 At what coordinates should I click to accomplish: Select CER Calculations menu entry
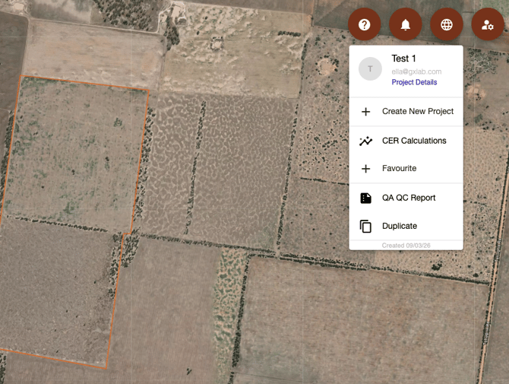pyautogui.click(x=414, y=141)
